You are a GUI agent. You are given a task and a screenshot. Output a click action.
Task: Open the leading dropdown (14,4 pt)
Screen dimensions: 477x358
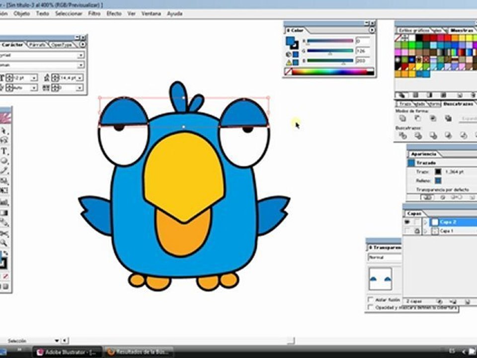tap(79, 78)
